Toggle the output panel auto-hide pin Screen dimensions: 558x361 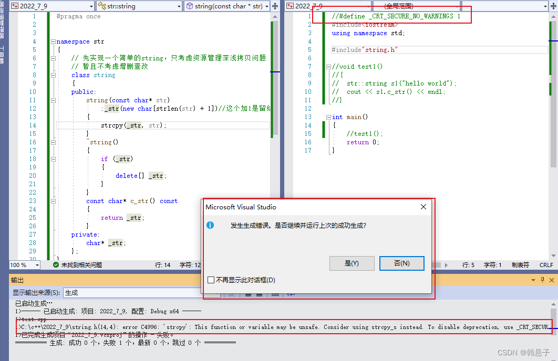542,280
